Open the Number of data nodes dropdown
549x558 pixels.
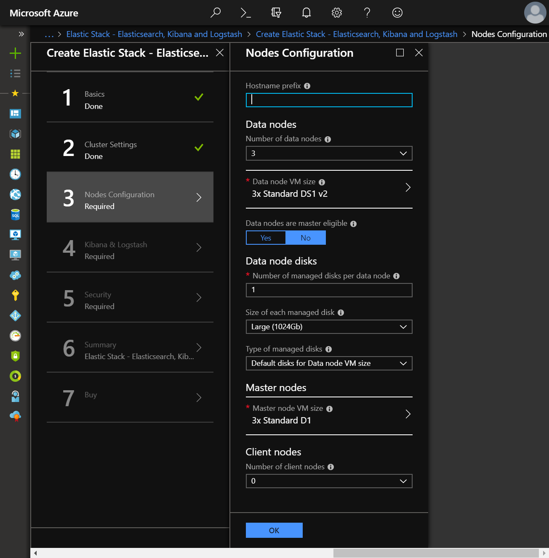329,153
